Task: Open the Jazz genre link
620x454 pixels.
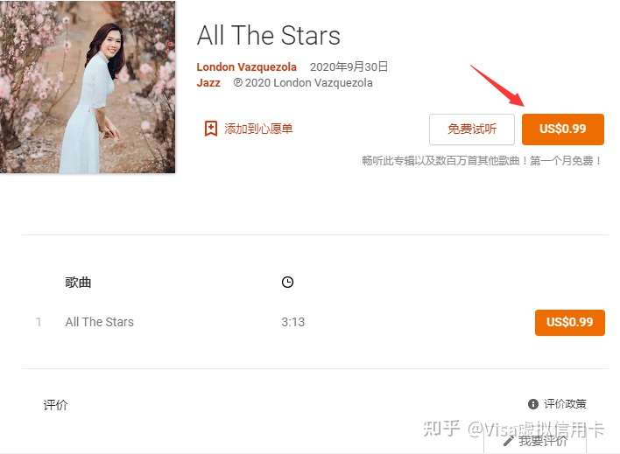Action: click(208, 82)
